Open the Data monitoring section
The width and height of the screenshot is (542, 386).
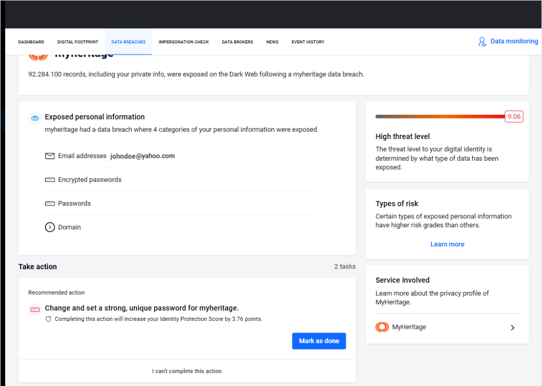513,41
